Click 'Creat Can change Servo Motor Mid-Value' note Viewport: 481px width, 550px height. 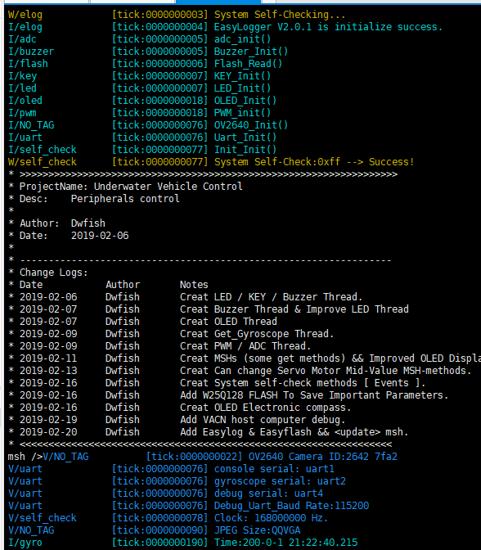click(x=290, y=371)
